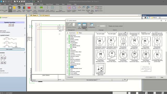Switch Symbol selector to List mode

(79, 26)
